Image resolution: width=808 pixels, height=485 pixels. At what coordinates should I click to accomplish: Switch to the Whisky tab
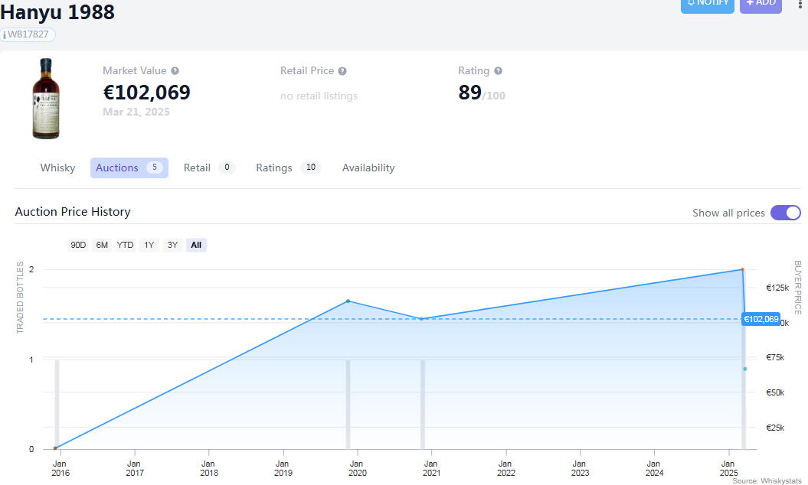coord(57,168)
